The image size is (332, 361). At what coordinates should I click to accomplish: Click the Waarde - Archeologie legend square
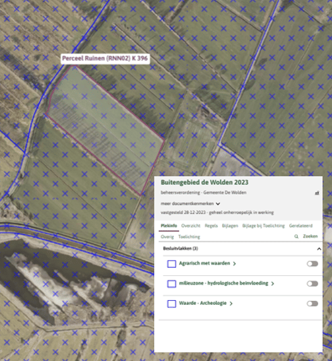172,304
